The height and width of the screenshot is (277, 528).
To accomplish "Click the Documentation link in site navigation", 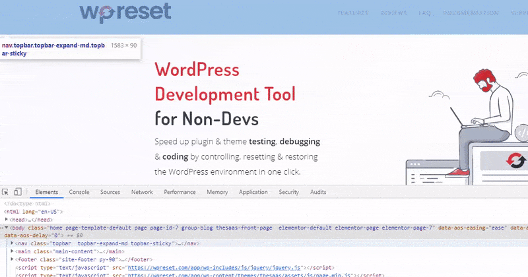I will click(x=471, y=13).
